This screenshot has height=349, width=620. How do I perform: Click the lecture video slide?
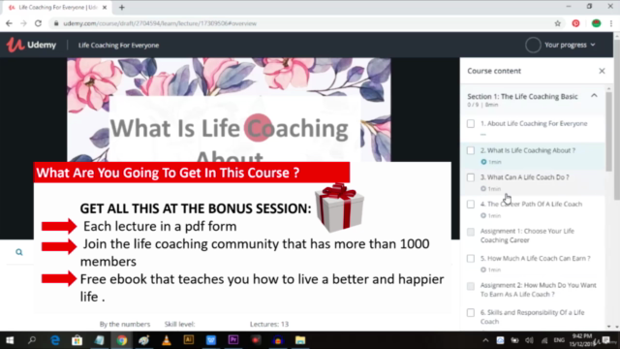coord(229,110)
